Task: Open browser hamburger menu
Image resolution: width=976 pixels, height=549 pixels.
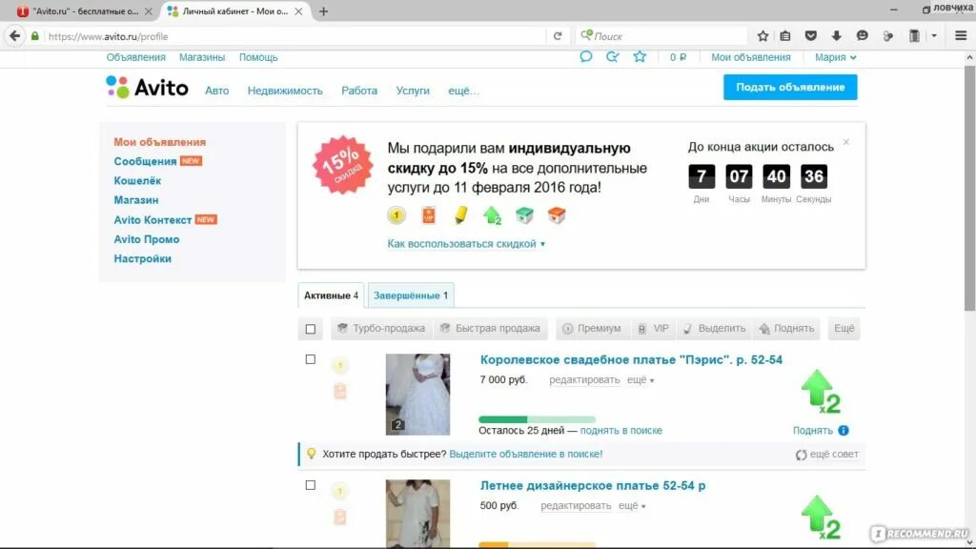Action: pos(961,36)
